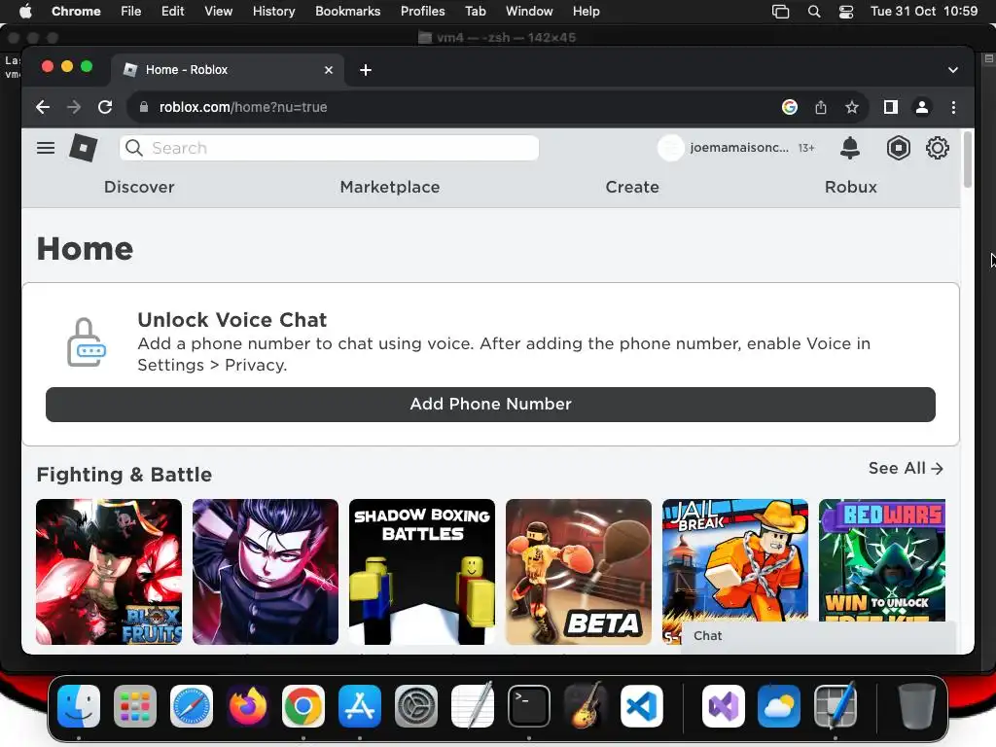Open TextEdit from the Dock
This screenshot has height=747, width=996.
coord(473,706)
